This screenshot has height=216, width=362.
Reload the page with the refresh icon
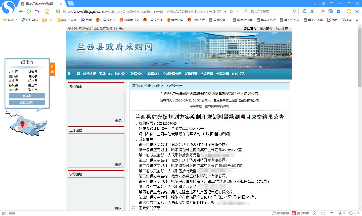pos(29,12)
